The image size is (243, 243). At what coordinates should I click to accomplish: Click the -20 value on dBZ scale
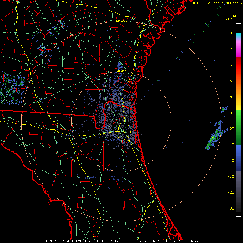pyautogui.click(x=231, y=192)
